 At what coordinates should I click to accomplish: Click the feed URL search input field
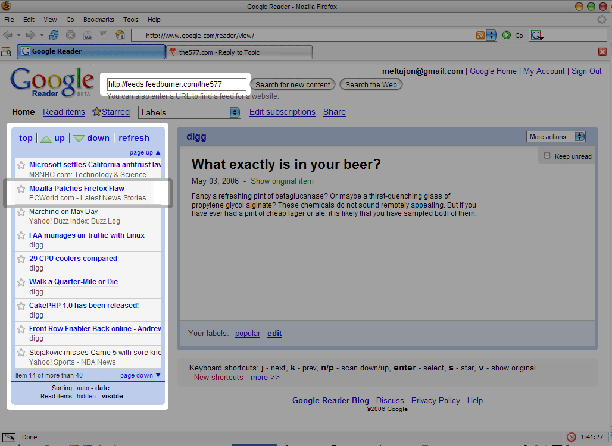[x=176, y=84]
